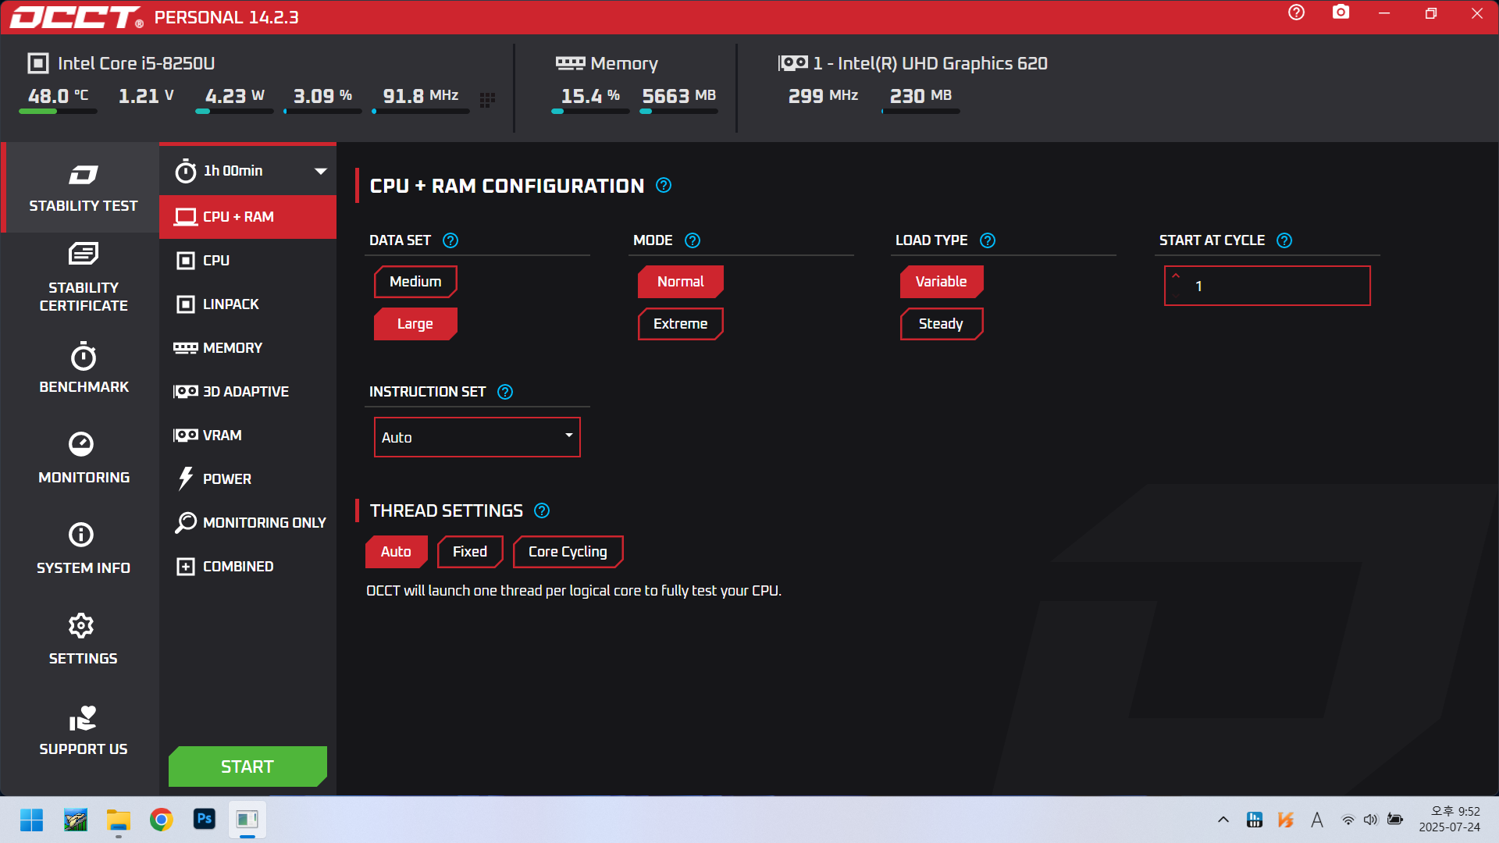Viewport: 1499px width, 843px height.
Task: Click the CPU usage 3.09 % reading
Action: pos(322,96)
